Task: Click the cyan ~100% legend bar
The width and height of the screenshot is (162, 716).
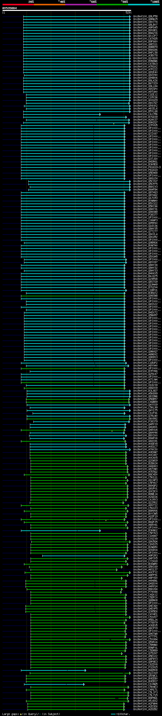Action: pyautogui.click(x=144, y=5)
